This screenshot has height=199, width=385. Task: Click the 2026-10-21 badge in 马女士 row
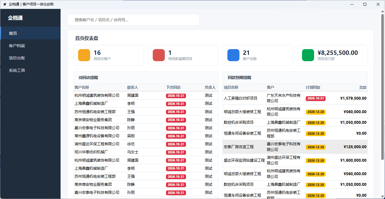click(176, 152)
